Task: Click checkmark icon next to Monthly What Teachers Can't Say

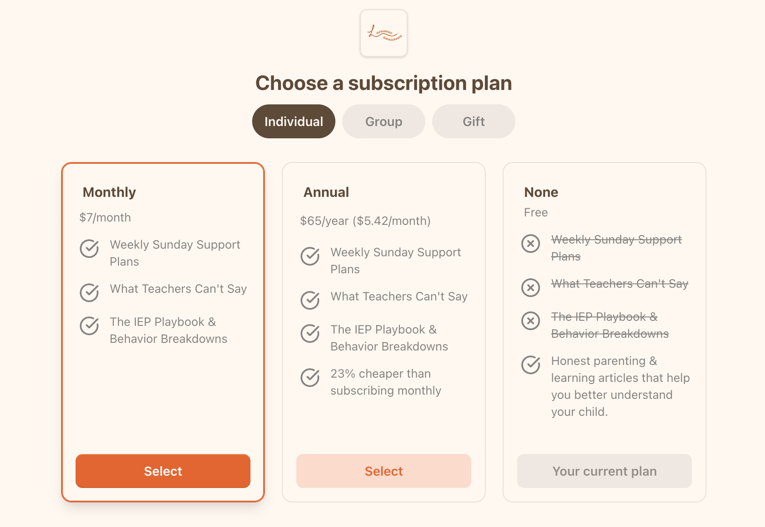Action: click(x=89, y=293)
